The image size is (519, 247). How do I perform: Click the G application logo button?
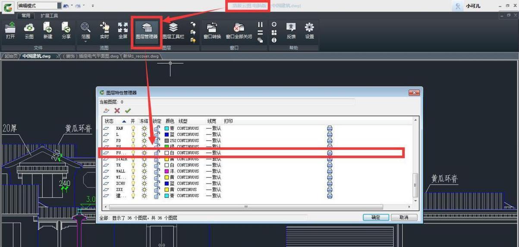[7, 8]
